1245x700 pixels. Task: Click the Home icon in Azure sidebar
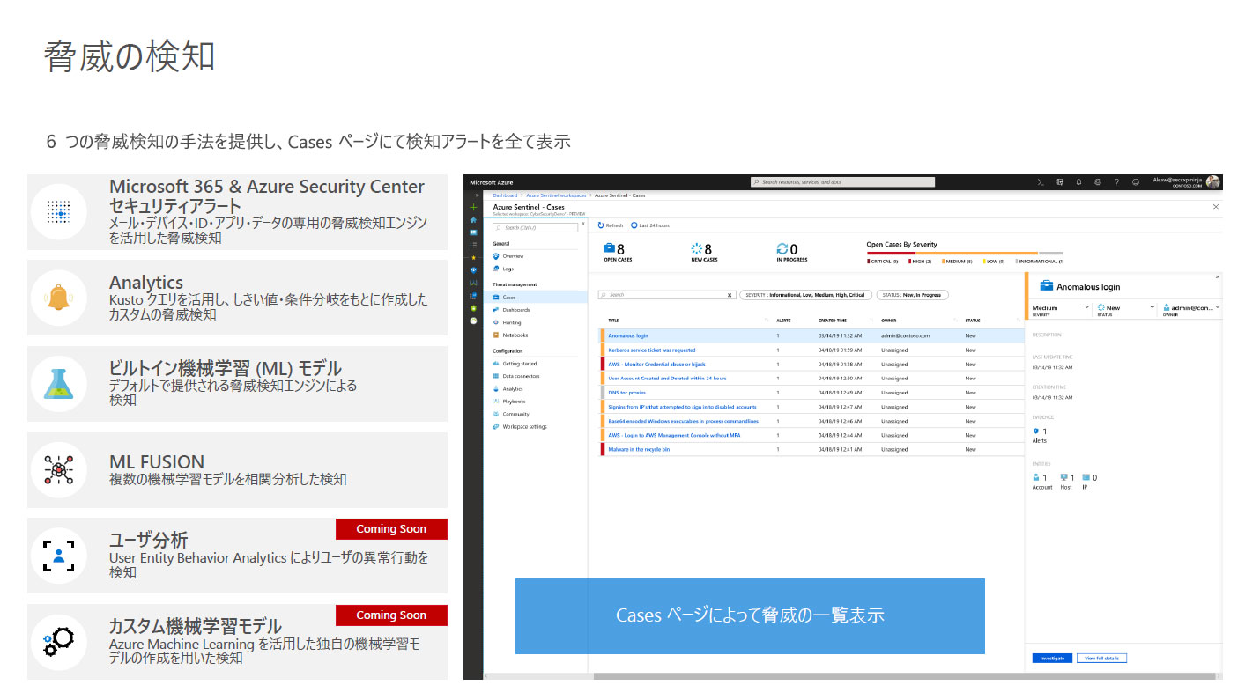pyautogui.click(x=473, y=219)
